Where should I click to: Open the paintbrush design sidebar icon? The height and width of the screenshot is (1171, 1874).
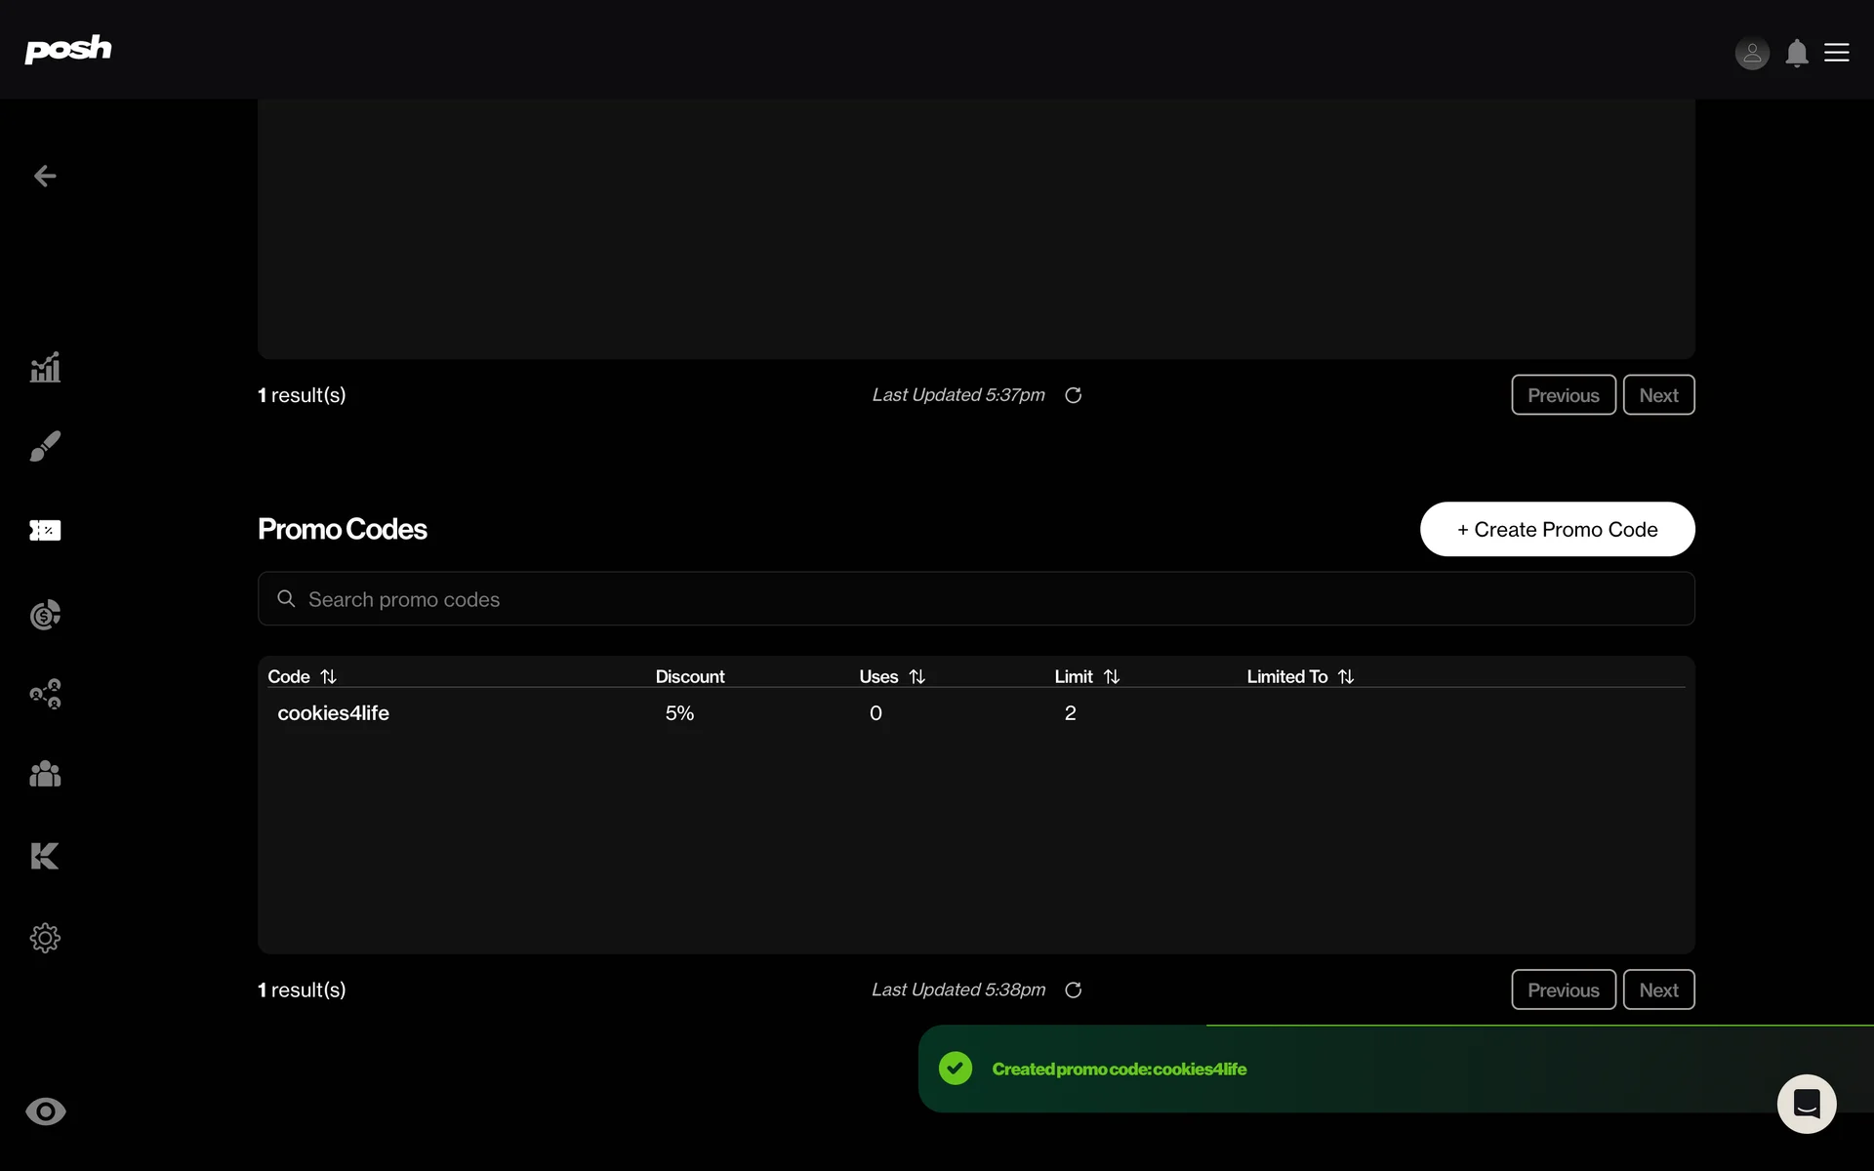tap(45, 447)
